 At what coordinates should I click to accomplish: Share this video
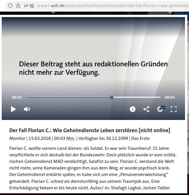point(146,109)
